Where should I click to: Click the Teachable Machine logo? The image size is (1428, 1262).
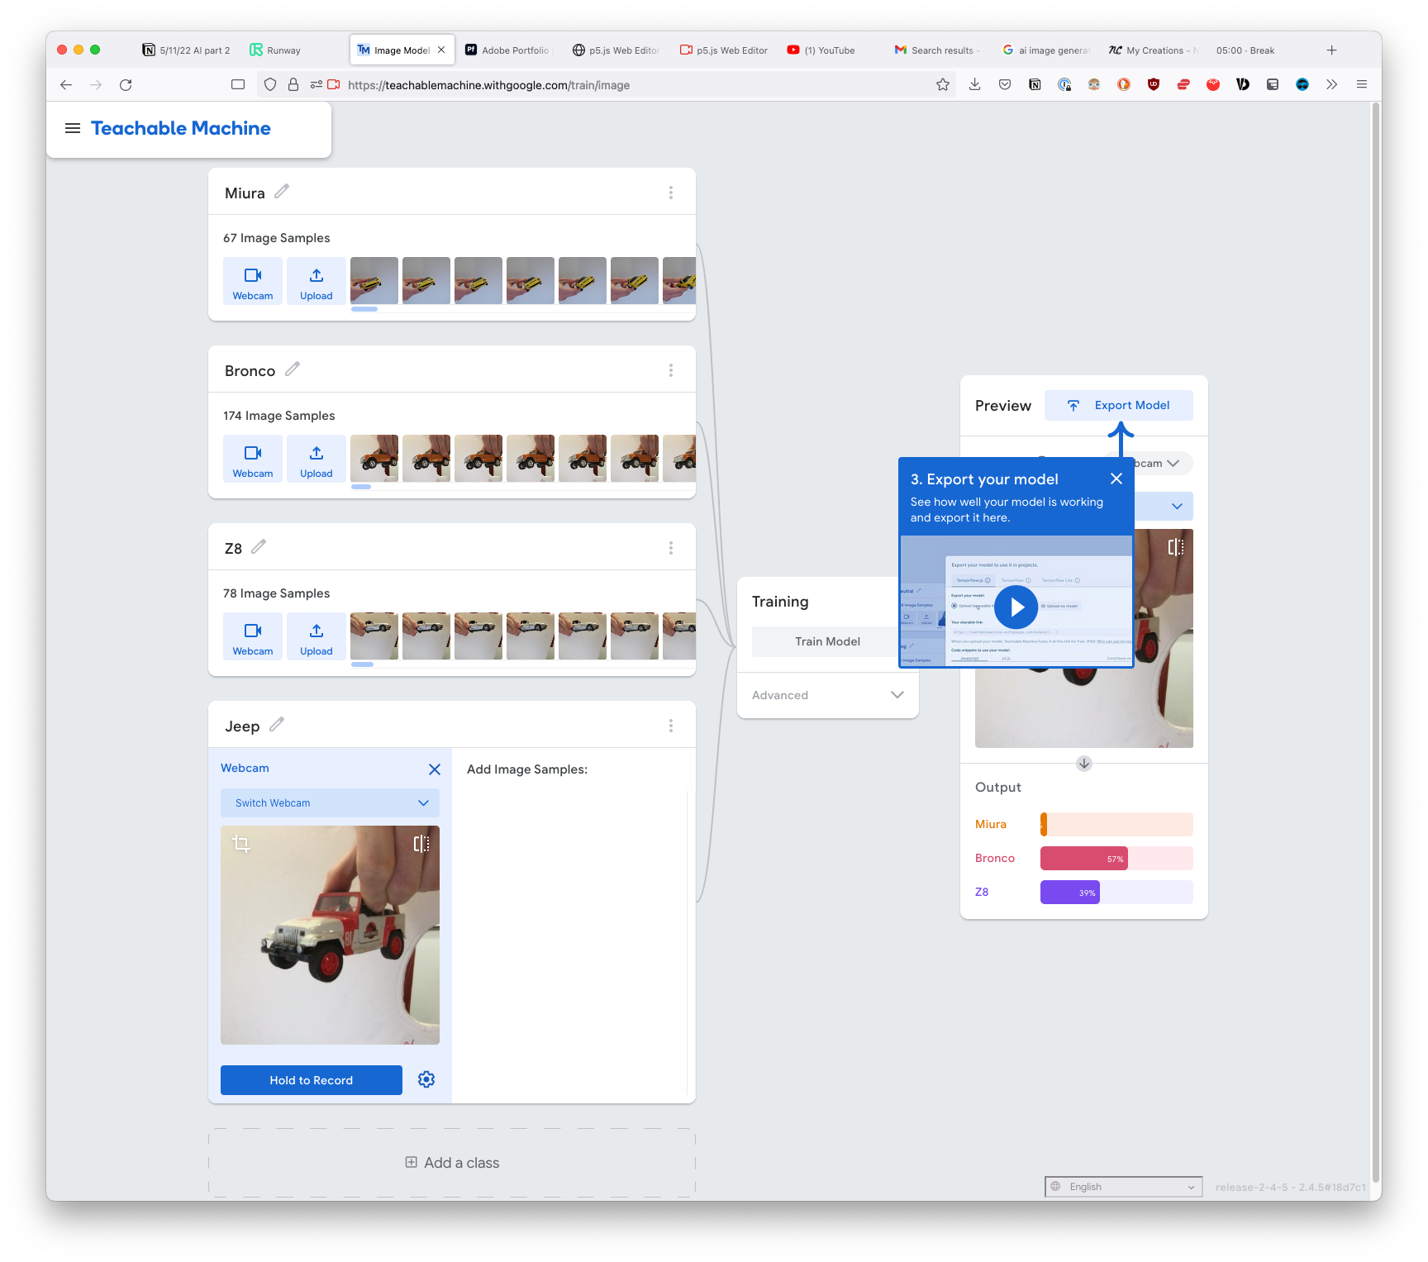[x=181, y=128]
